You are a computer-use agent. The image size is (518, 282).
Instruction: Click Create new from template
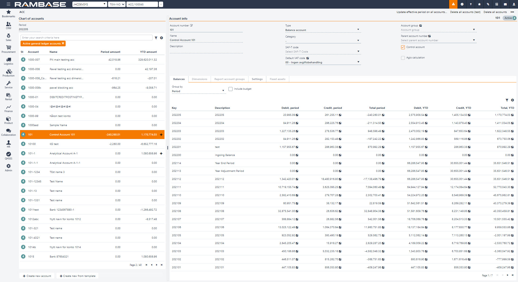(78, 276)
